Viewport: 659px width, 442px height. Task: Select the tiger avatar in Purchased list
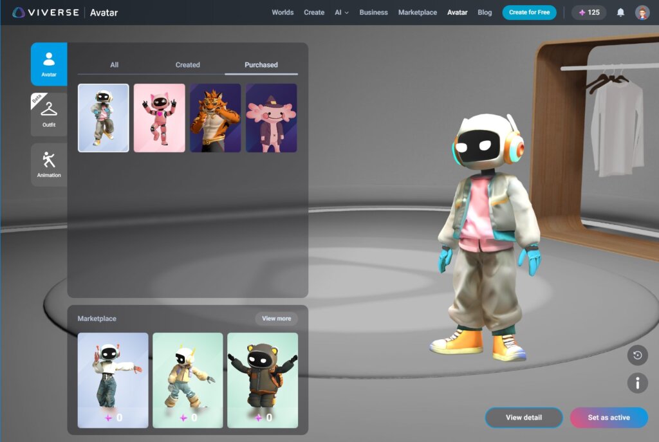tap(216, 117)
